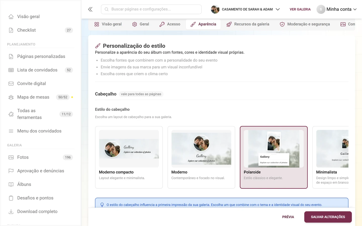
Task: Open the Casamento de Sarah & Adam dropdown
Action: point(245,9)
